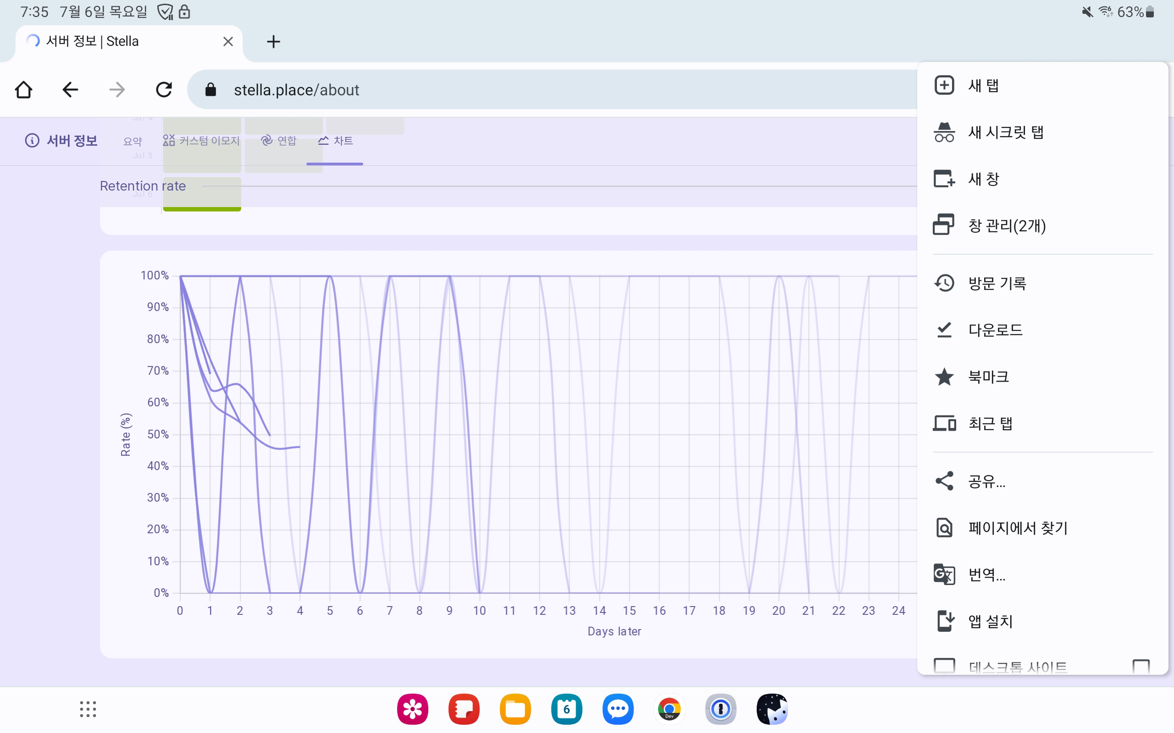Go back with the back arrow
The height and width of the screenshot is (733, 1174).
click(70, 90)
